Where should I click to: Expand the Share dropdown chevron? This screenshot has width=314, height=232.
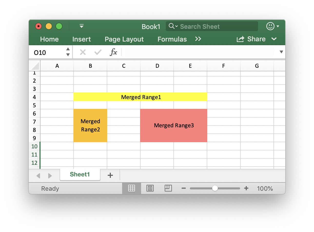(x=274, y=39)
